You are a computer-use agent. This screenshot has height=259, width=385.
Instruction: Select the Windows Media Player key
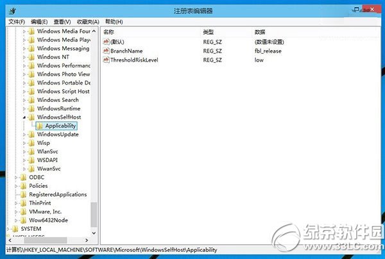64,40
